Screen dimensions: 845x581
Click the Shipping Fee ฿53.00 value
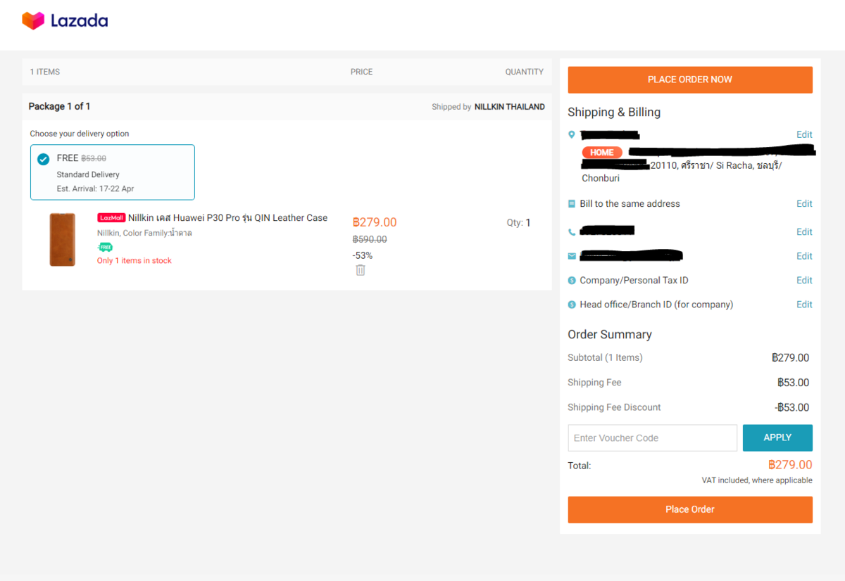click(x=794, y=383)
